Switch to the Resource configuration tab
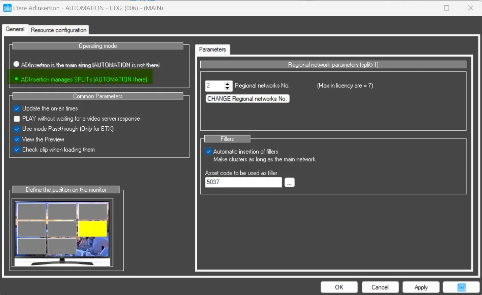 coord(59,30)
